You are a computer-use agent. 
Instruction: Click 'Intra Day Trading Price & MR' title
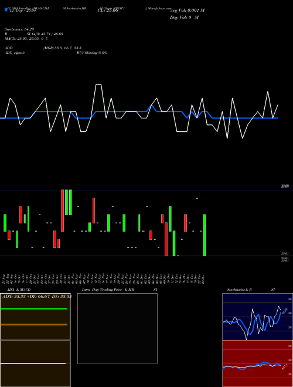click(x=108, y=290)
